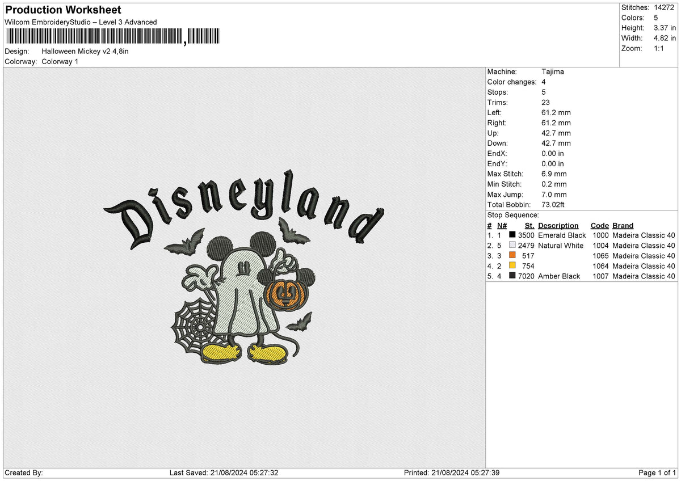The height and width of the screenshot is (481, 681).
Task: Click the Emerald Black description
Action: click(562, 235)
